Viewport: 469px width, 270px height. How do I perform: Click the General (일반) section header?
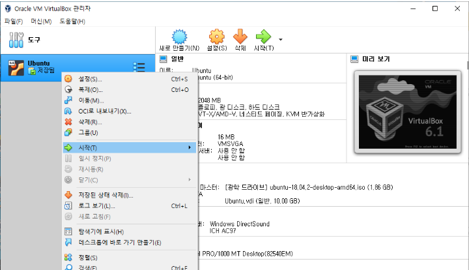[x=177, y=59]
